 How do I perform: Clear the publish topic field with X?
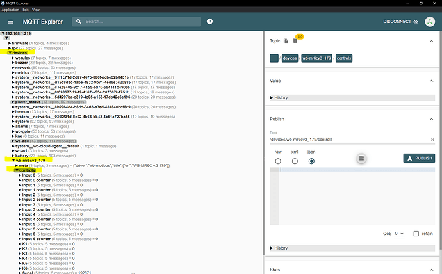(x=432, y=140)
